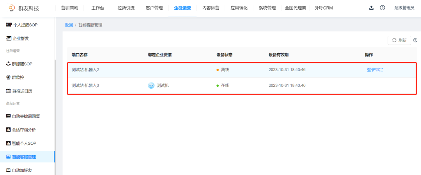Go to 会话存档分析 in the sidebar
The height and width of the screenshot is (175, 421).
click(21, 130)
